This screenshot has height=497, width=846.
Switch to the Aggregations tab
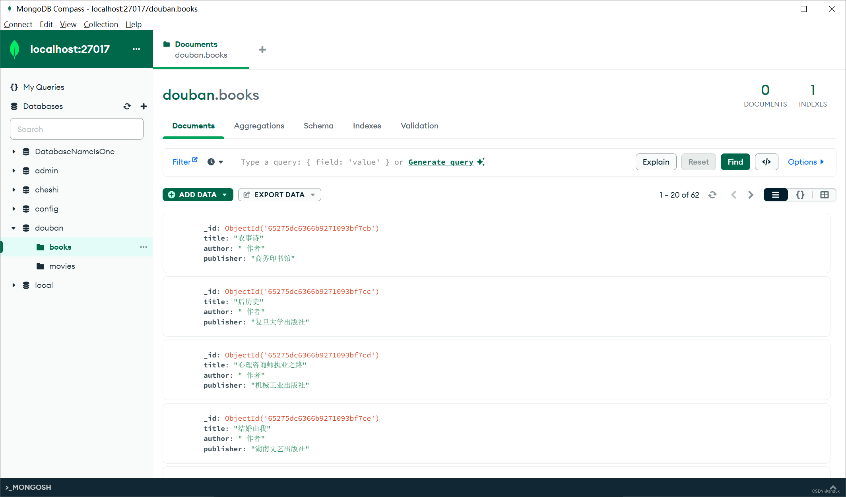[259, 126]
